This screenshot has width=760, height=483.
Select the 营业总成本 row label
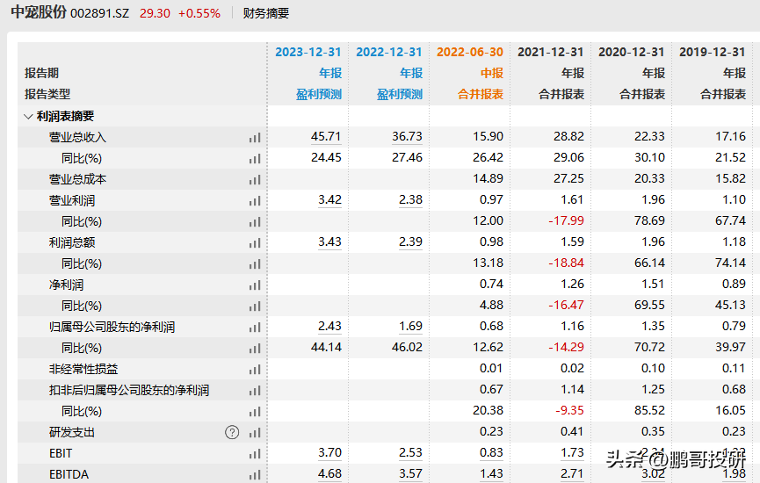(77, 180)
